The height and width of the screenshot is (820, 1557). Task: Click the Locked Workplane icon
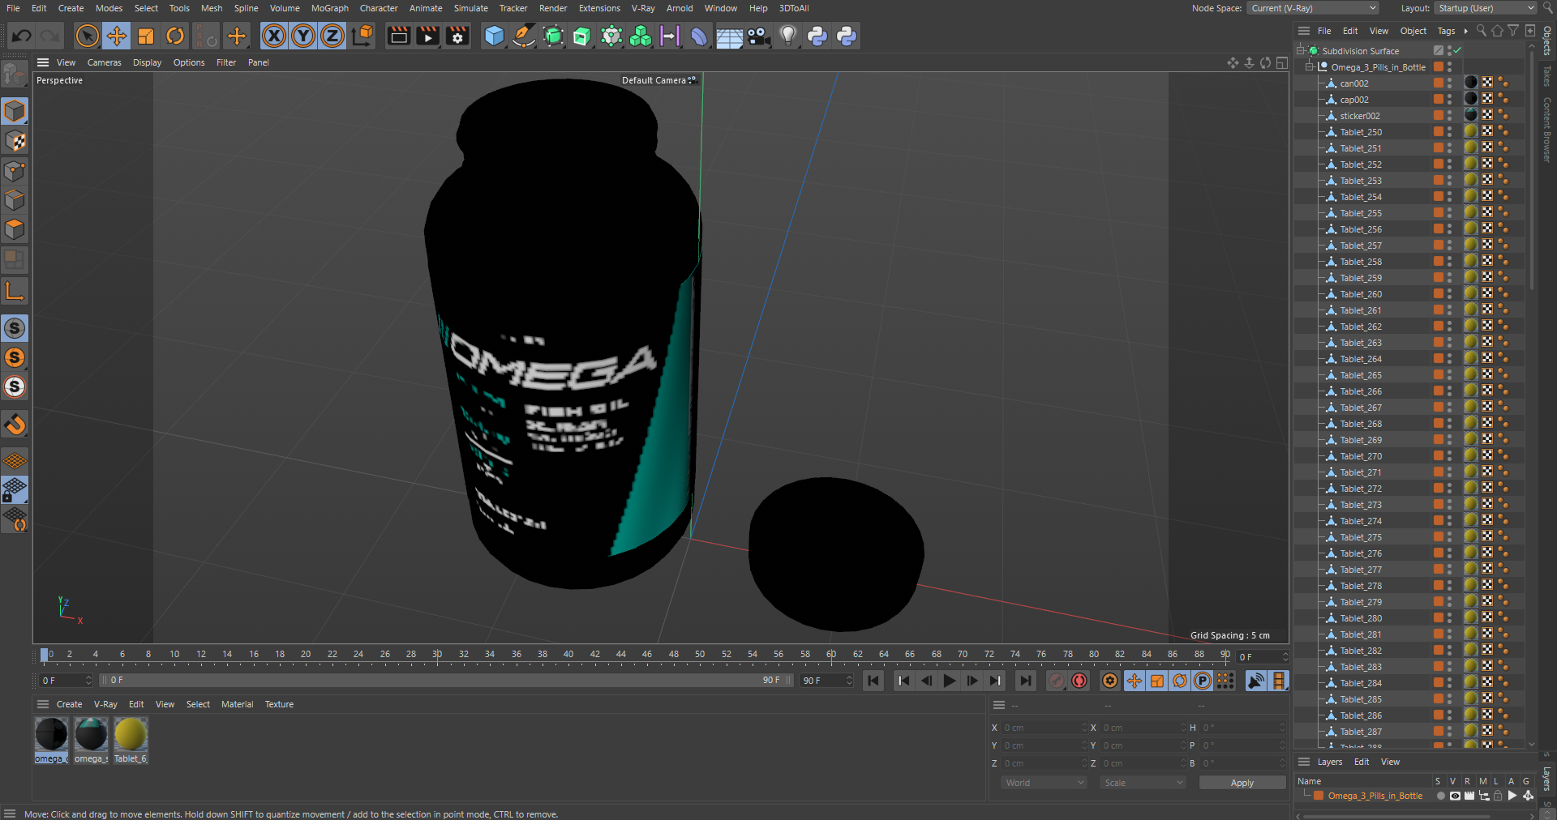tap(15, 490)
